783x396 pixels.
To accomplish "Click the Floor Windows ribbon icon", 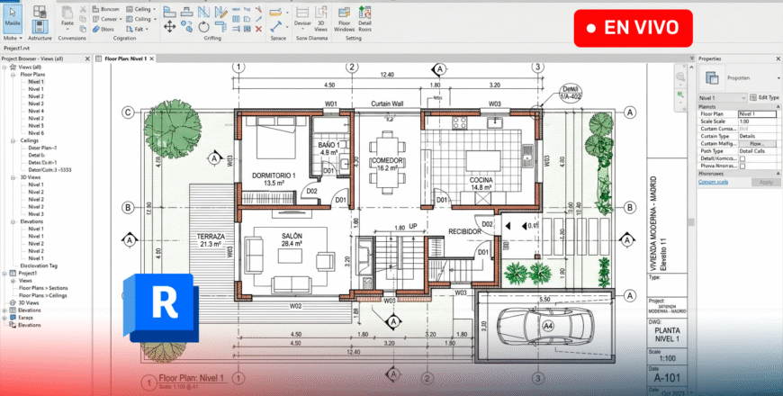I will [344, 18].
